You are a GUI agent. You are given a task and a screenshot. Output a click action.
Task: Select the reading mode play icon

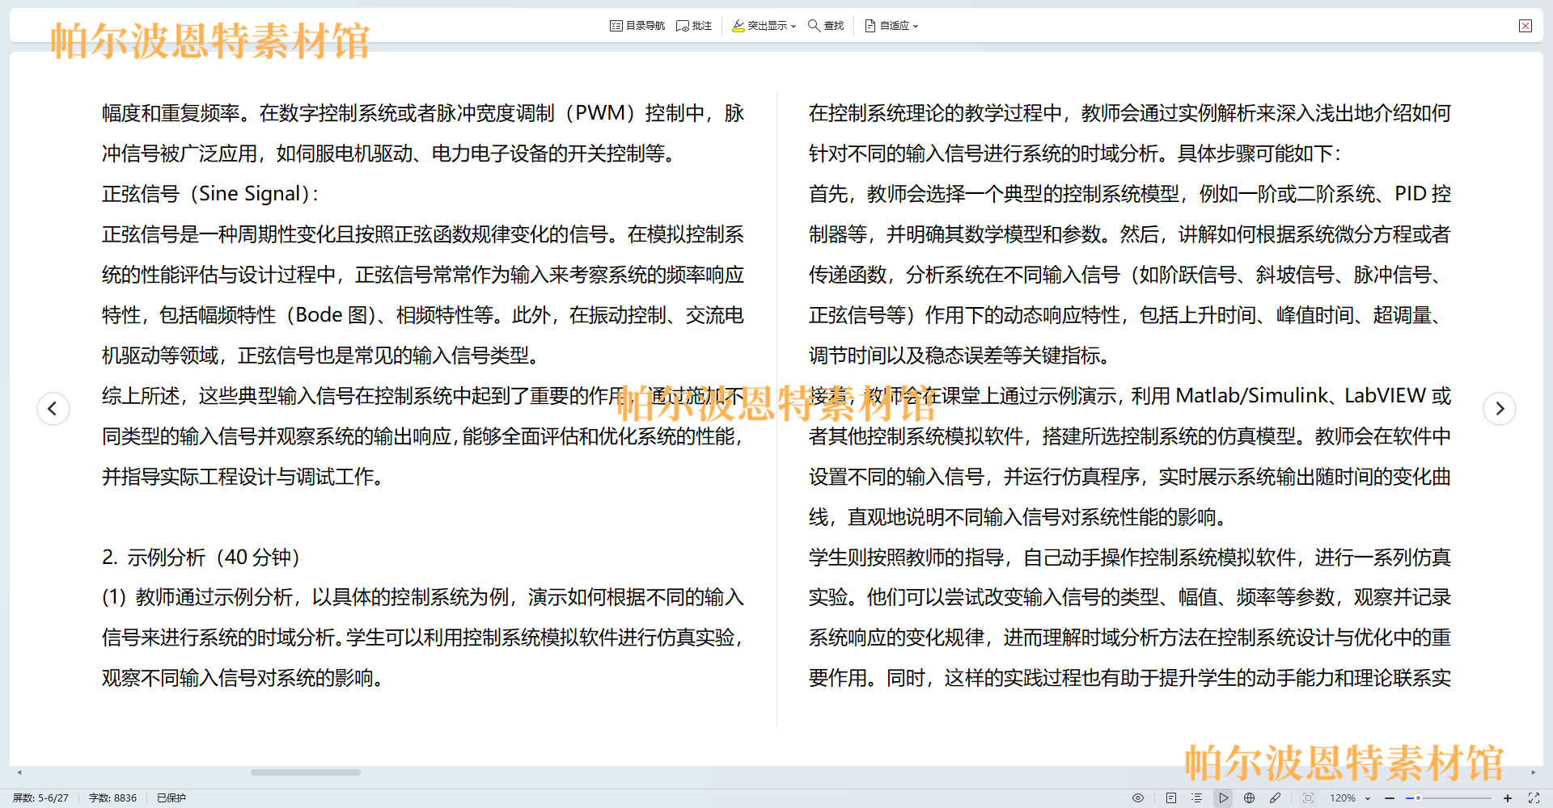tap(1224, 797)
